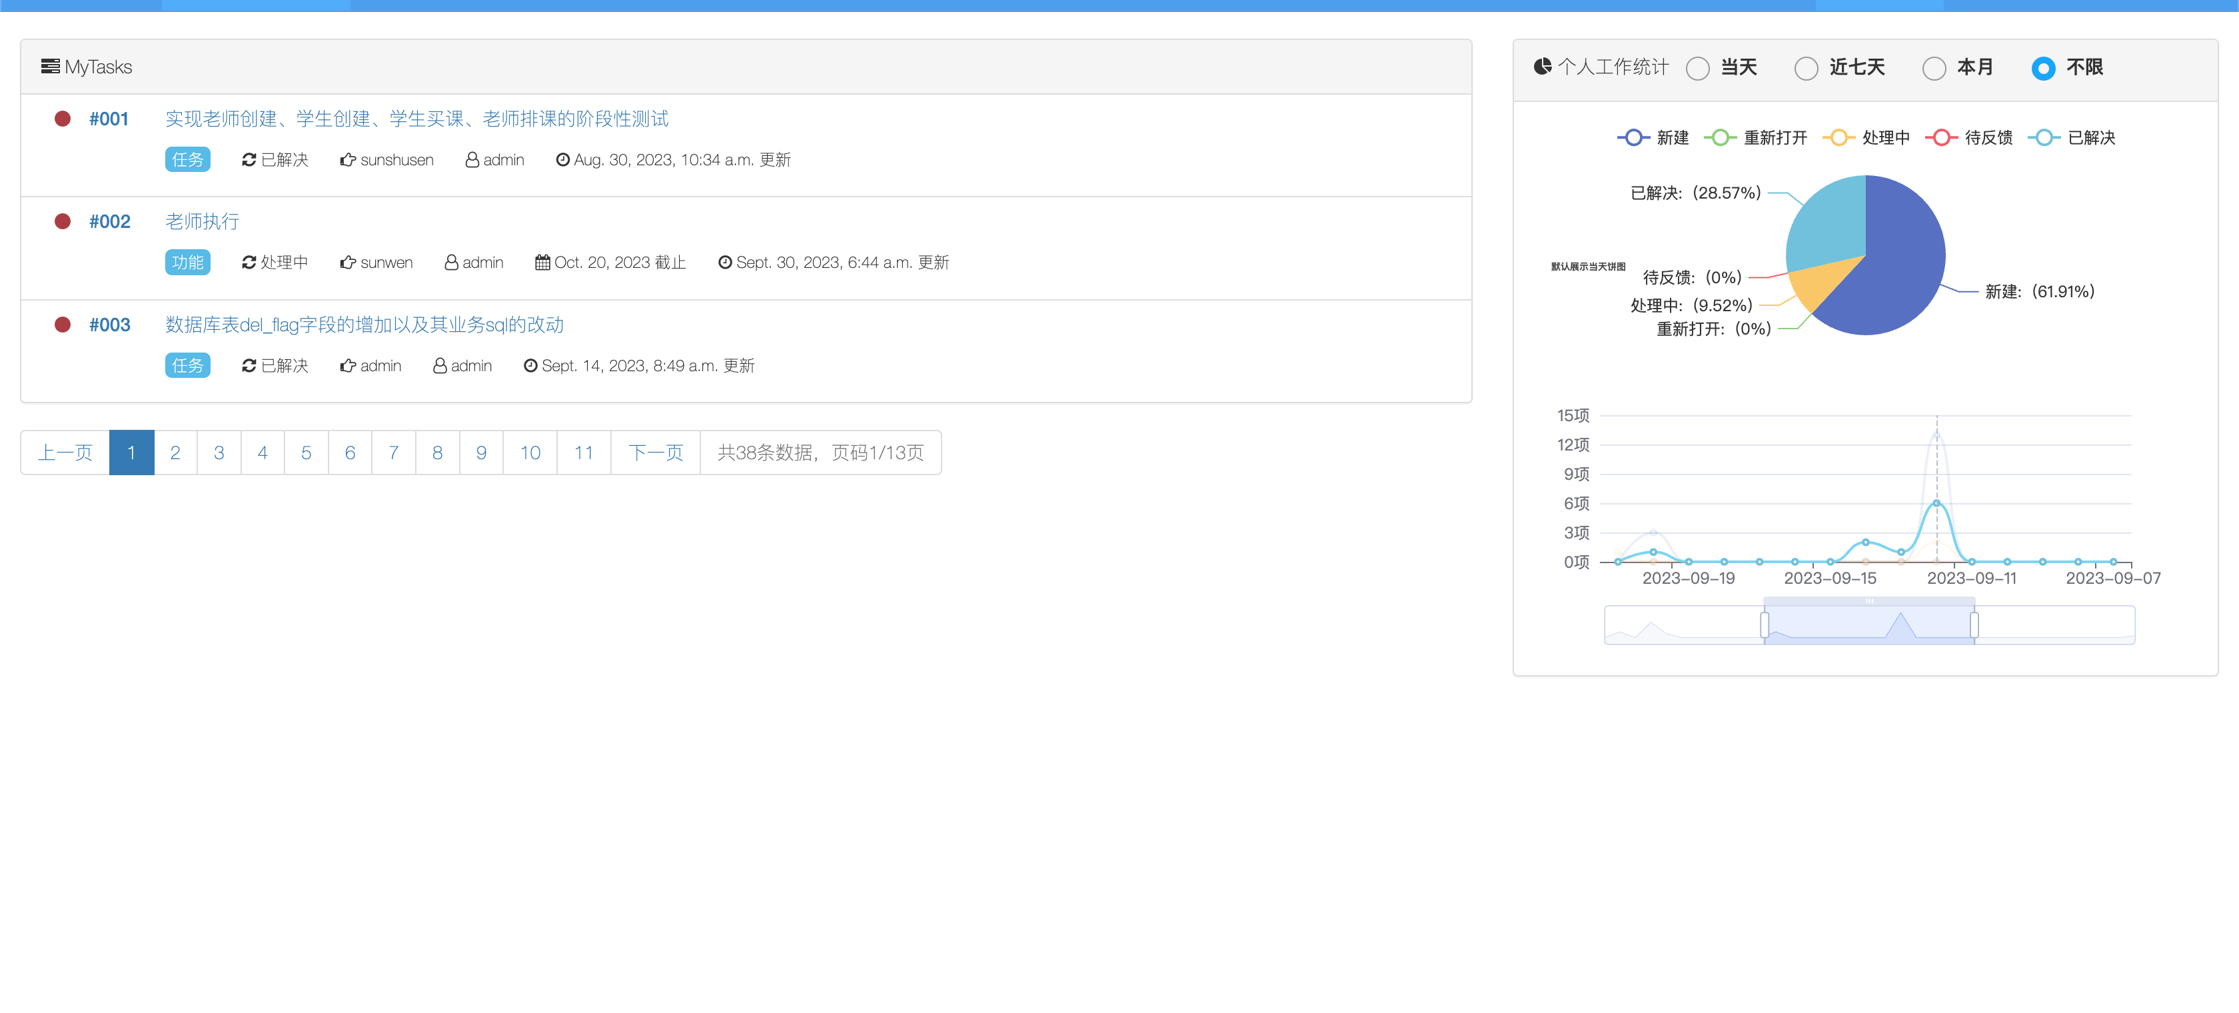Viewport: 2239px width, 1013px height.
Task: Click left handle of chart zoom slider
Action: tap(1765, 624)
